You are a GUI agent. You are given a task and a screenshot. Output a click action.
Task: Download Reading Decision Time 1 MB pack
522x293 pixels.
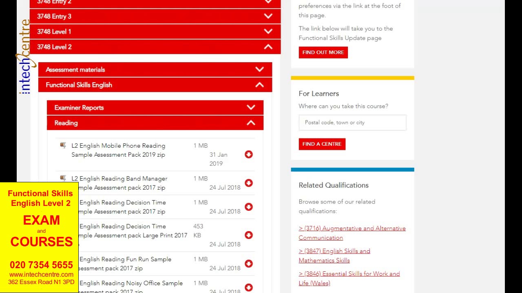249,207
